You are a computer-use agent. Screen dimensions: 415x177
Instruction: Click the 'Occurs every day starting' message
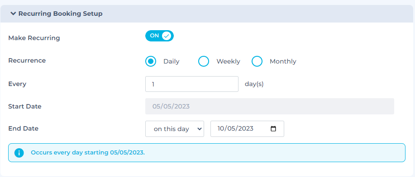point(88,153)
